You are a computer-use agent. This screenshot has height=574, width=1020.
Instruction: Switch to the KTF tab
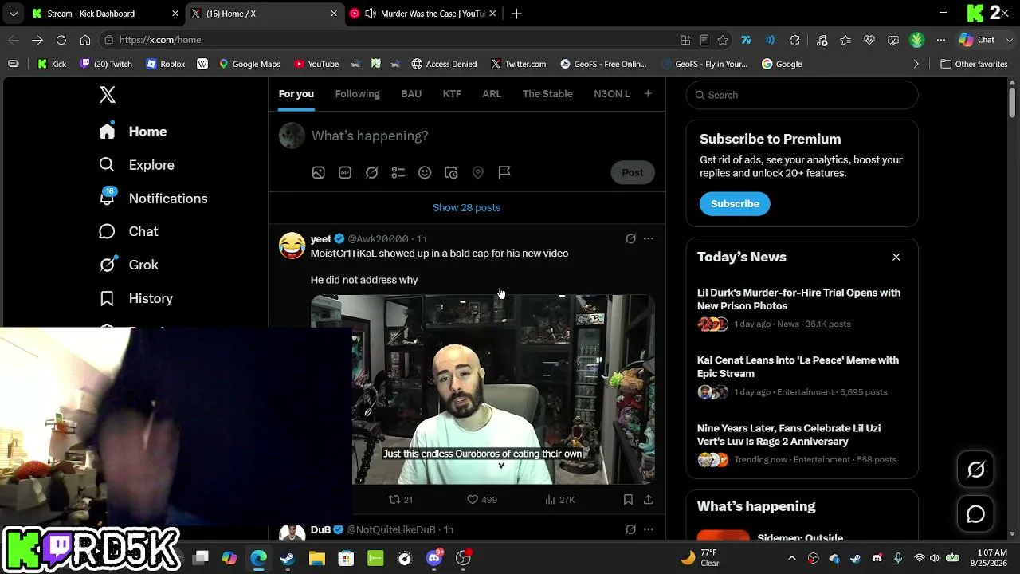[452, 94]
